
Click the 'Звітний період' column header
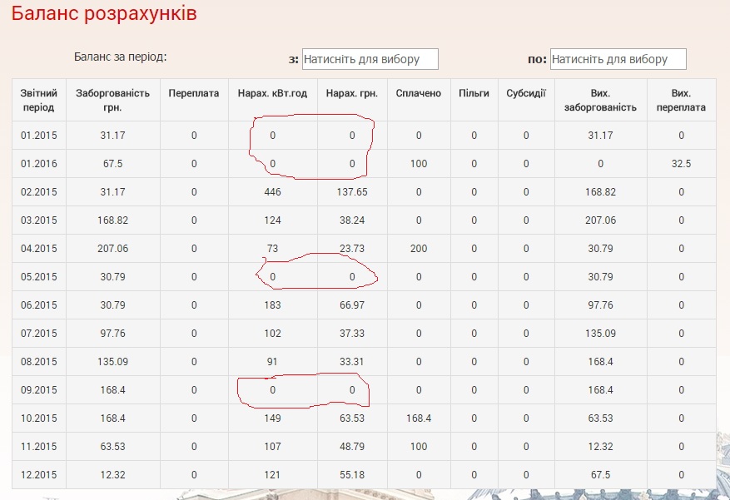click(37, 100)
